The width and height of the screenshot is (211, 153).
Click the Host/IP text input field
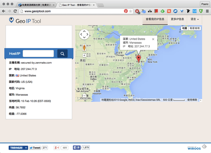(38, 54)
